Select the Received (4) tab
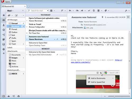 tap(14, 6)
